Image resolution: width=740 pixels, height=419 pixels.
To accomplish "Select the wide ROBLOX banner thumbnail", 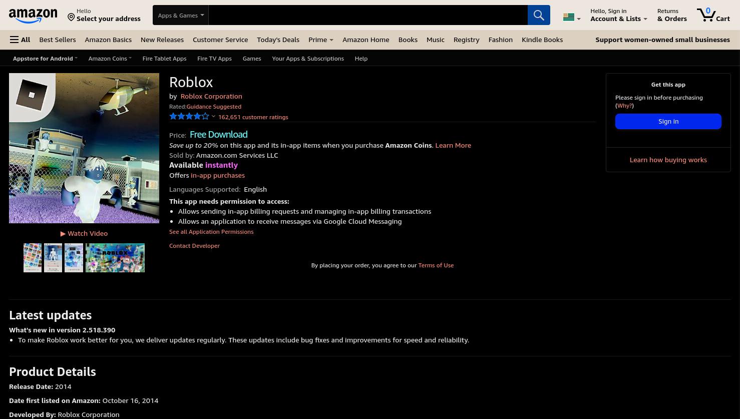I will [x=115, y=258].
